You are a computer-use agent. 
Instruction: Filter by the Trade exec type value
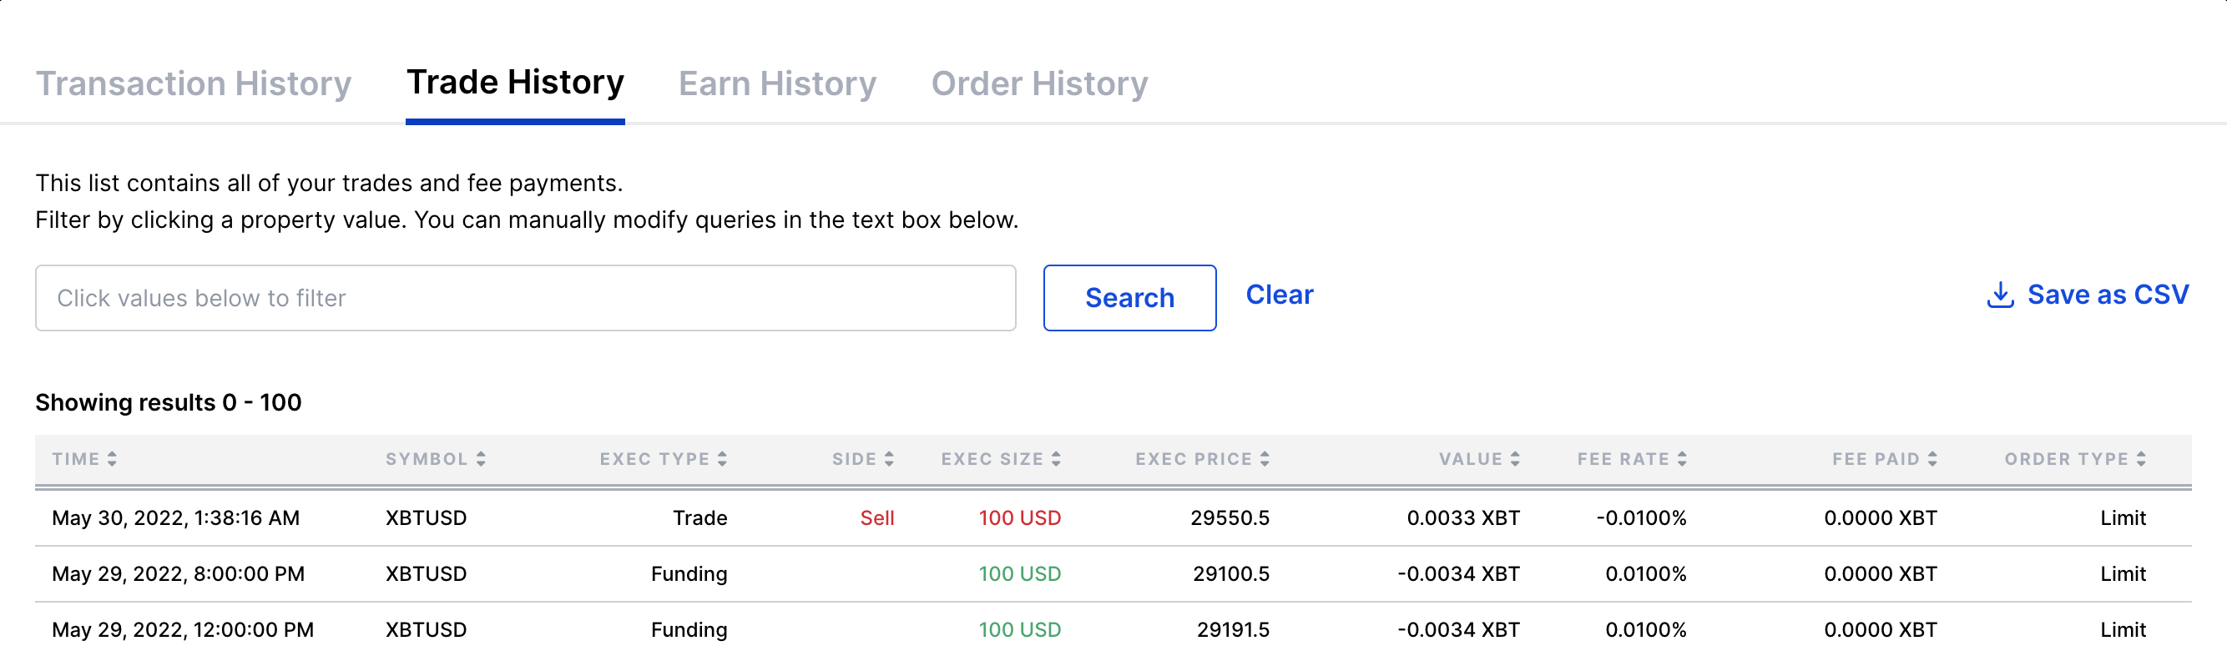click(x=700, y=517)
